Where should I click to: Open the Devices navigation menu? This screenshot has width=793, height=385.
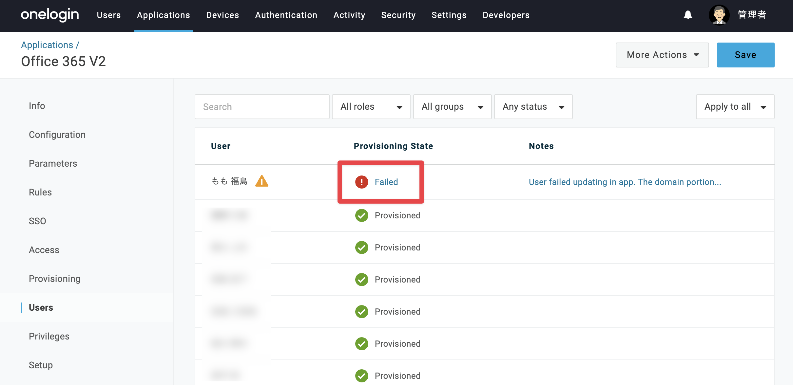tap(222, 15)
